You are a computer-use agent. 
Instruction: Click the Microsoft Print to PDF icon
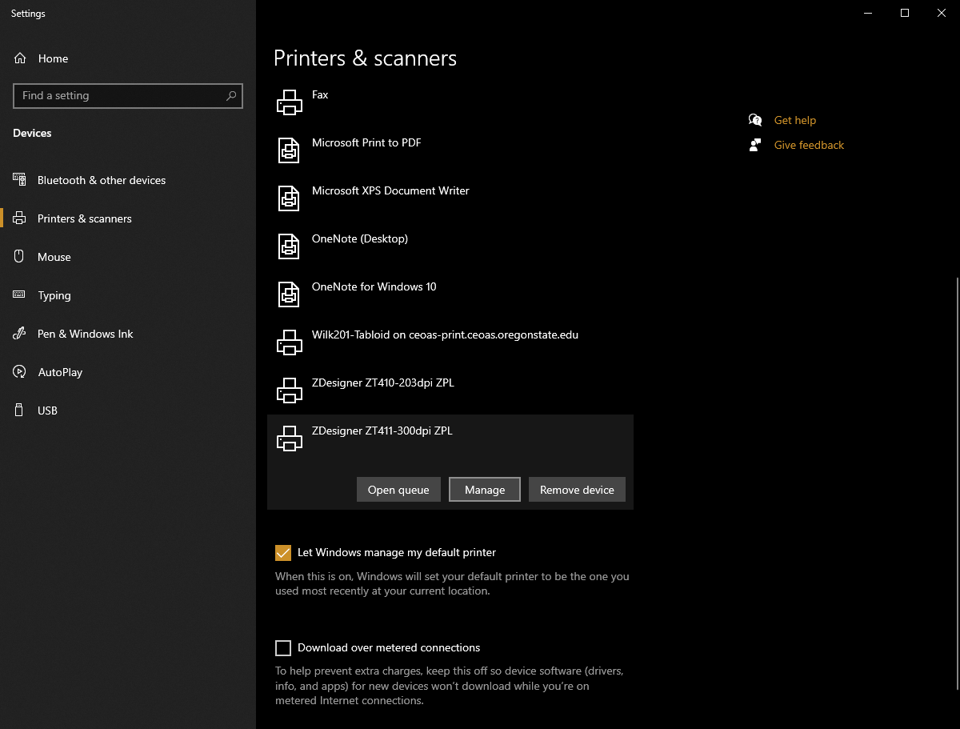pyautogui.click(x=289, y=150)
